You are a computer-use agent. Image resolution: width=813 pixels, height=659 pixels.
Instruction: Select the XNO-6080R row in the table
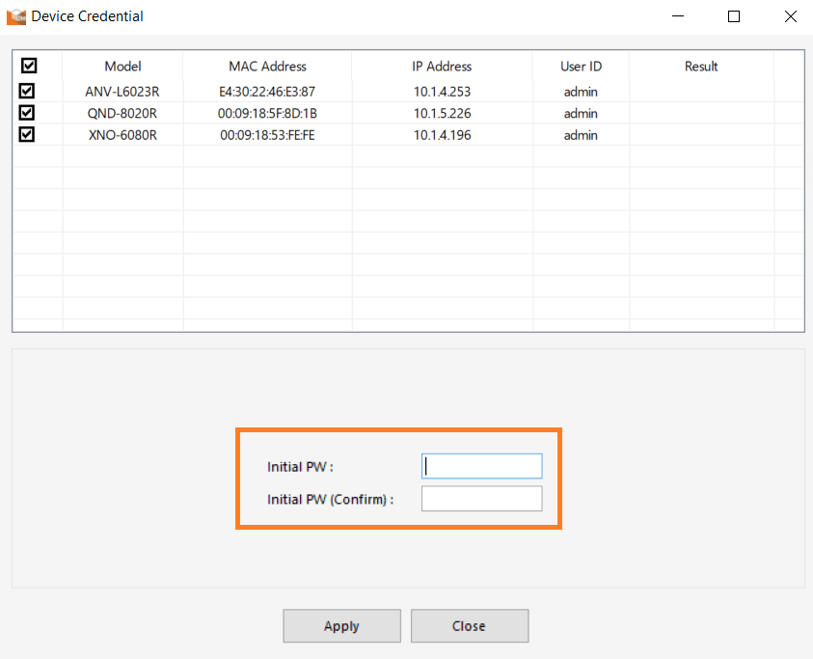(122, 135)
